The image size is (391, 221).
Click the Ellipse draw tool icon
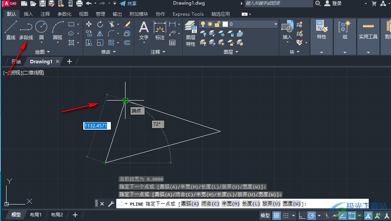click(71, 33)
